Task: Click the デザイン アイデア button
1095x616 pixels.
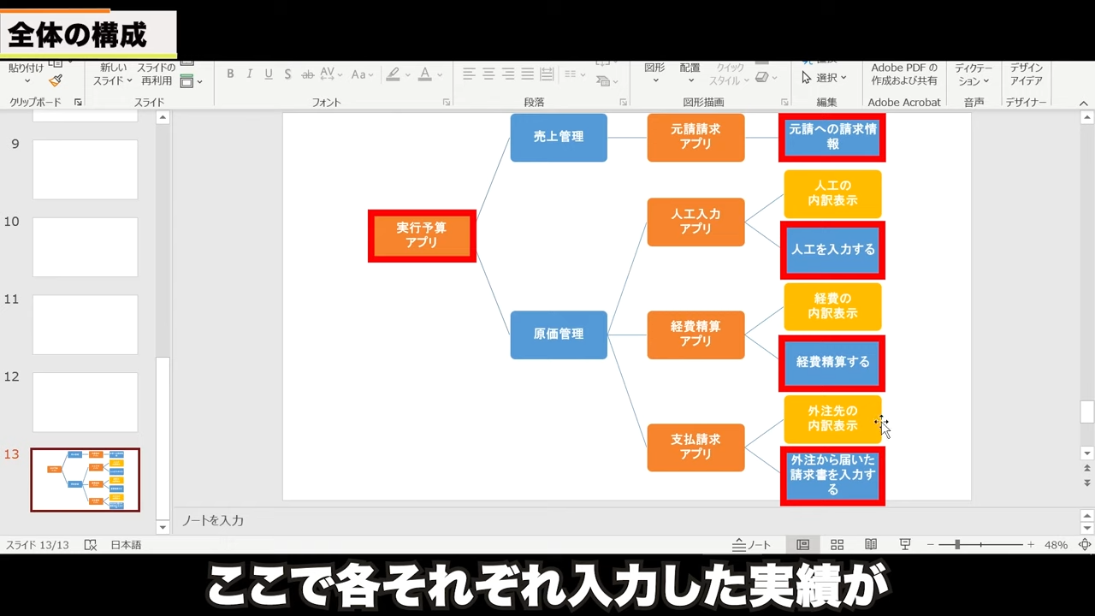Action: (x=1026, y=74)
